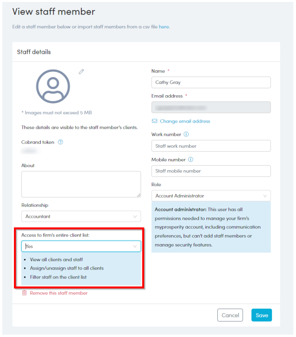296x337 pixels.
Task: Click the Change email address link
Action: pyautogui.click(x=185, y=121)
